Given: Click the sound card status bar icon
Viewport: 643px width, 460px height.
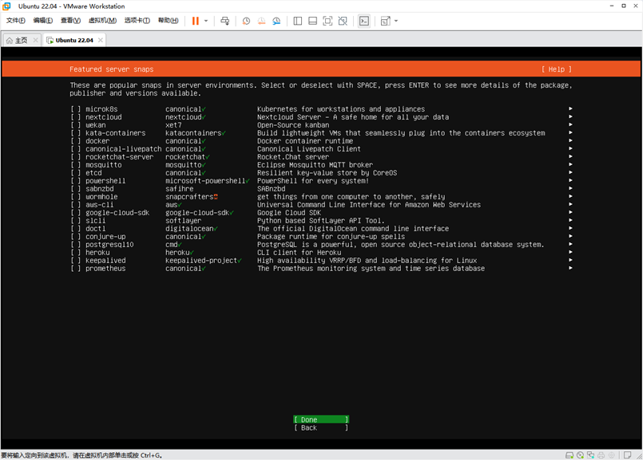Looking at the screenshot, I should pyautogui.click(x=611, y=455).
